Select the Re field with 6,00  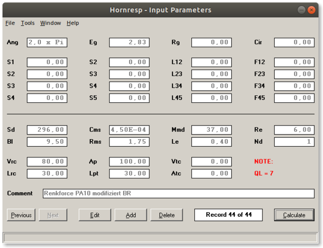[294, 130]
